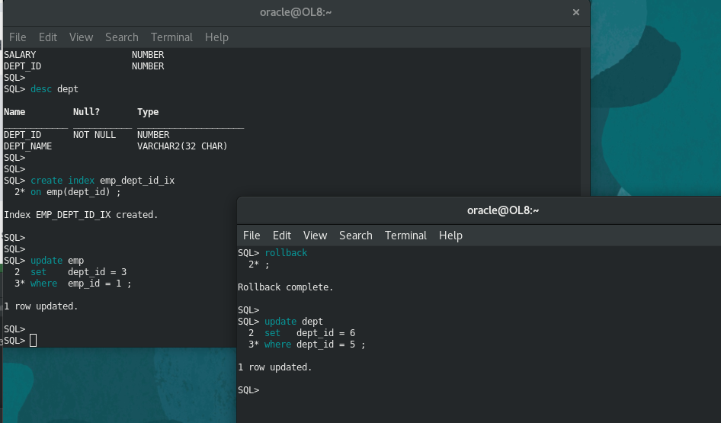This screenshot has height=423, width=721.
Task: Click the back terminal title bar text
Action: pyautogui.click(x=296, y=12)
